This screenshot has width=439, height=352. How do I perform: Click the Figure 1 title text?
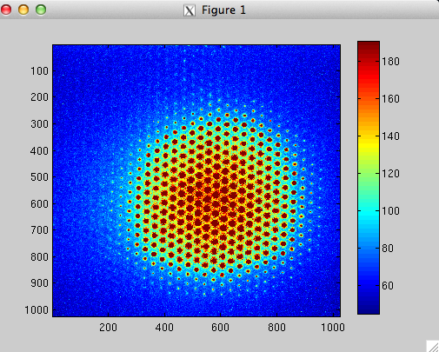click(223, 10)
